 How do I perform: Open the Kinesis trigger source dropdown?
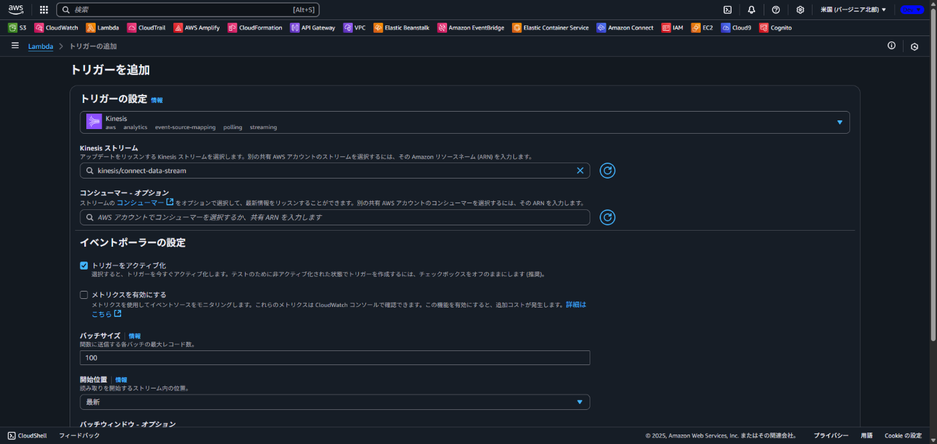(x=464, y=122)
